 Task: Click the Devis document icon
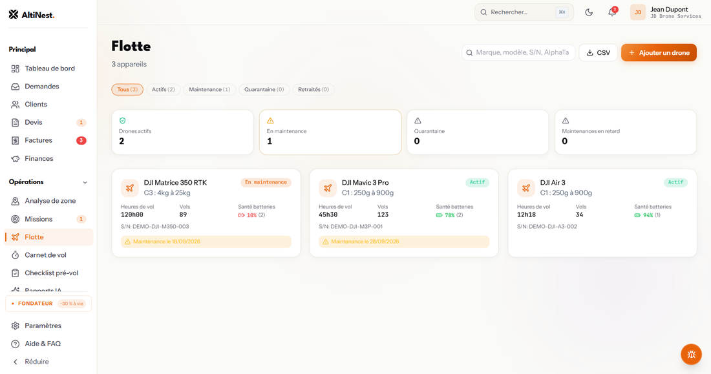pos(16,122)
